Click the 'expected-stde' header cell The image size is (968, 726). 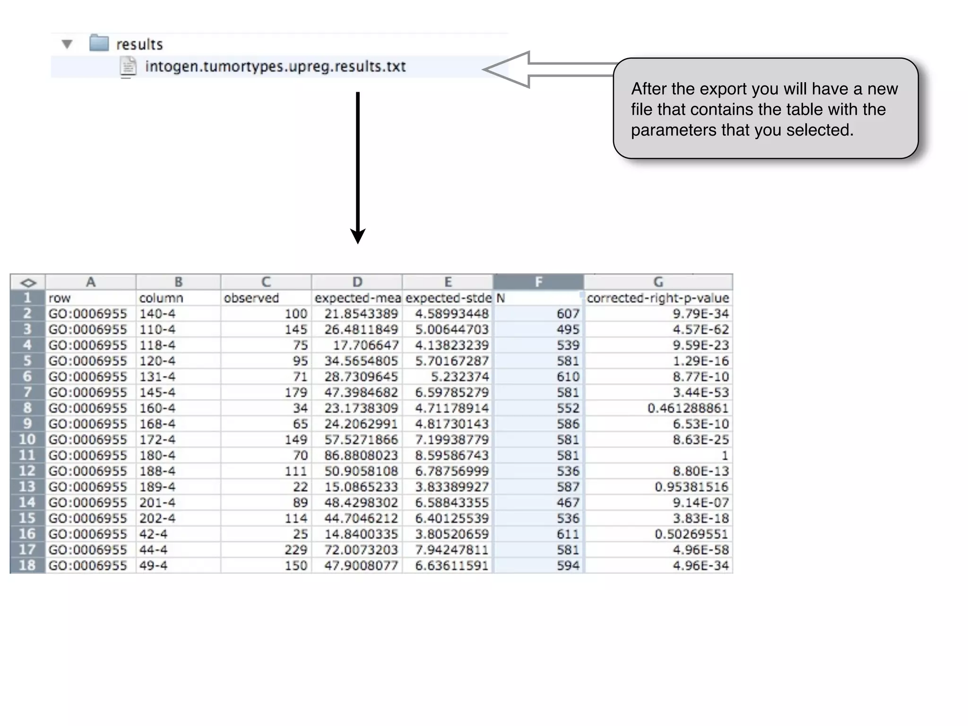[x=448, y=298]
